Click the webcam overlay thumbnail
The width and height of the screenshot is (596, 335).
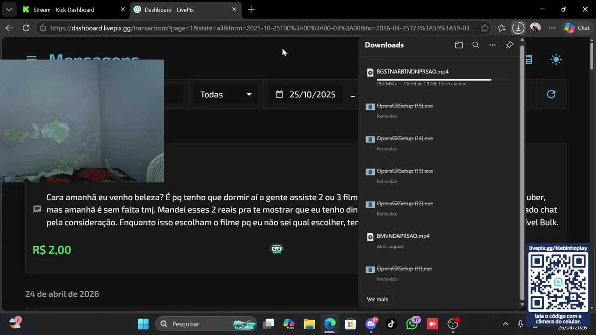82,121
